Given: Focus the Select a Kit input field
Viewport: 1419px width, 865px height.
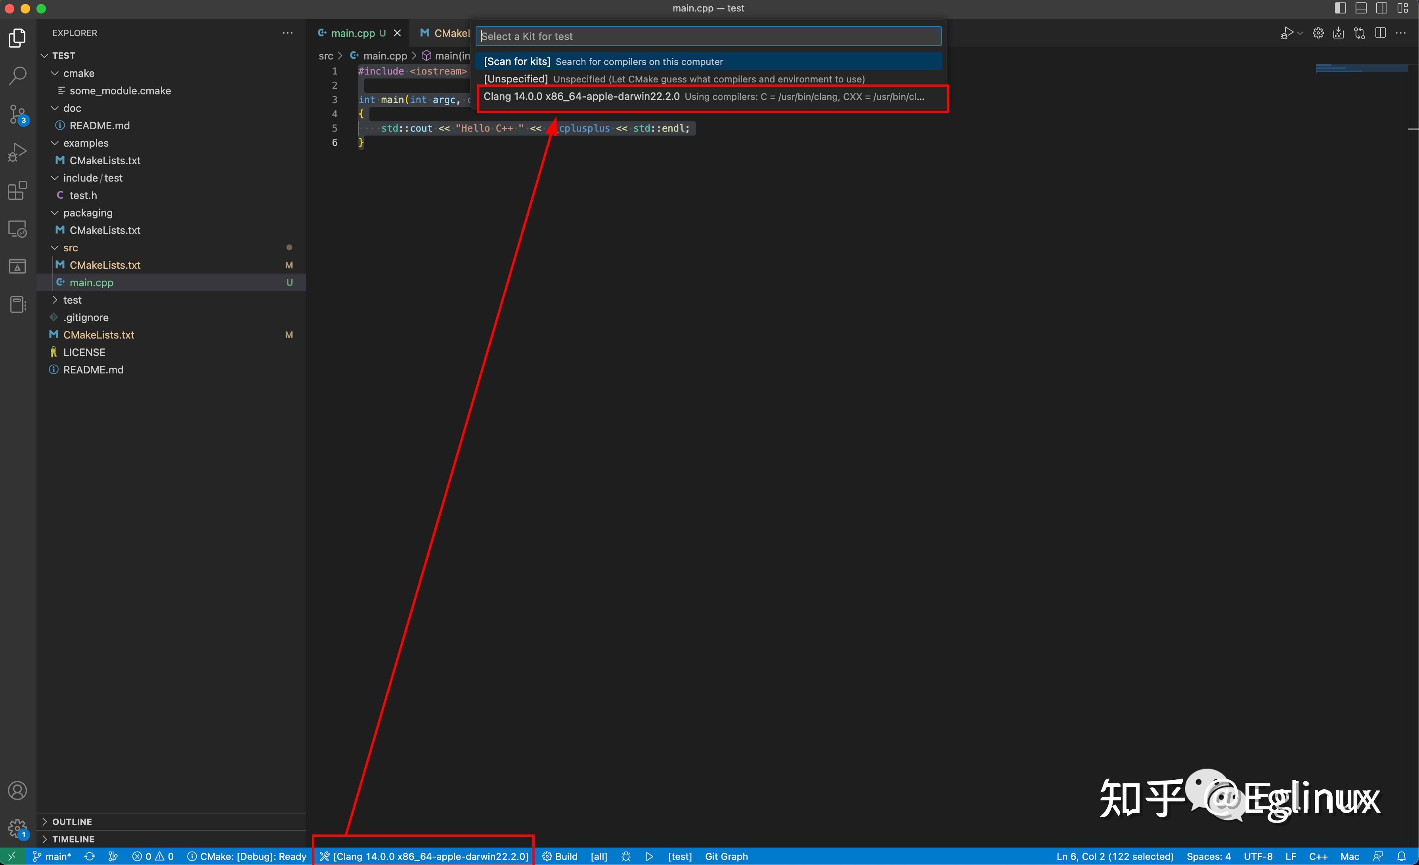Looking at the screenshot, I should pos(708,36).
